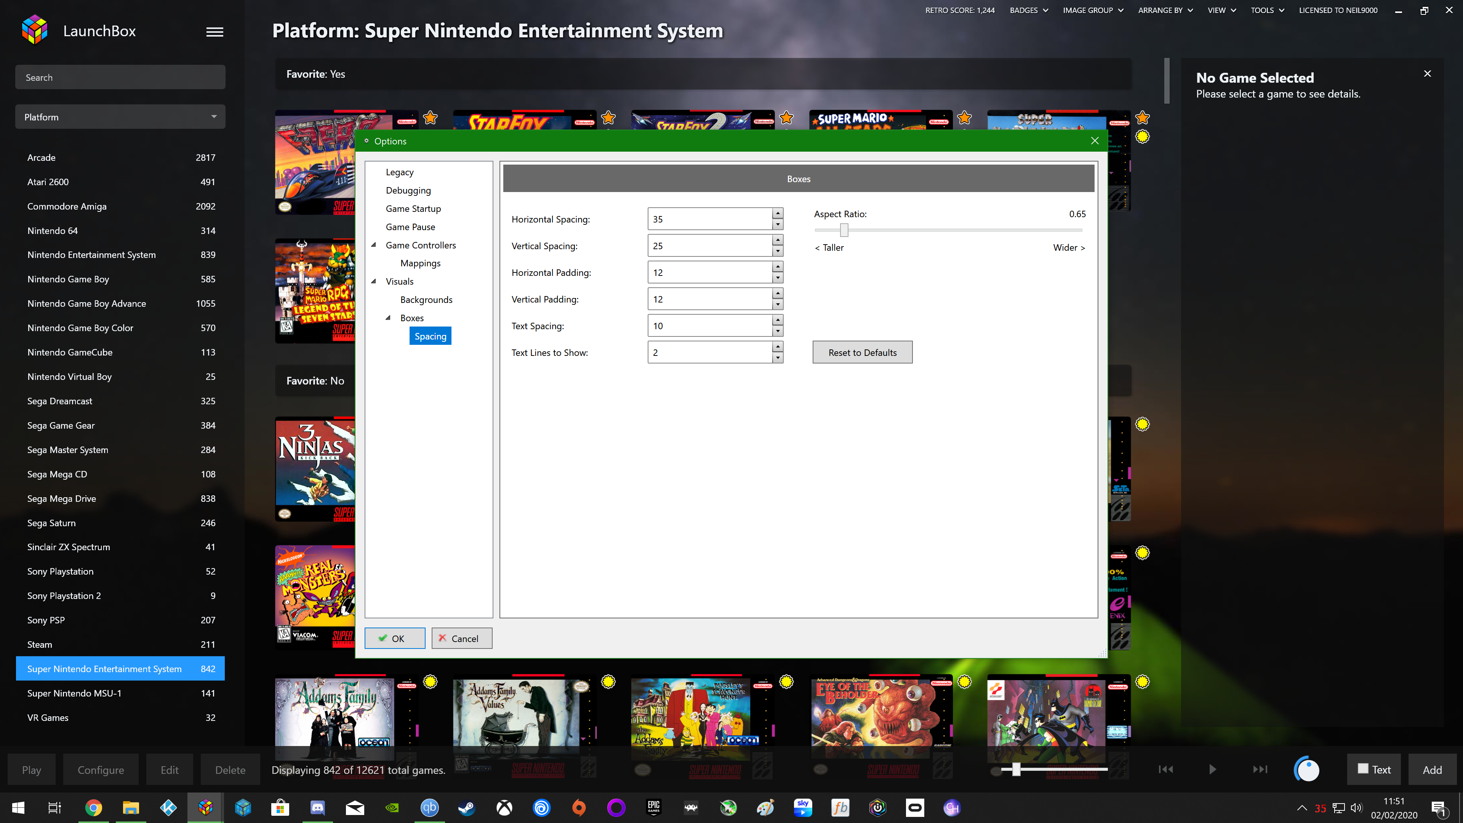The height and width of the screenshot is (823, 1463).
Task: Open the Platform filter dropdown
Action: [x=120, y=117]
